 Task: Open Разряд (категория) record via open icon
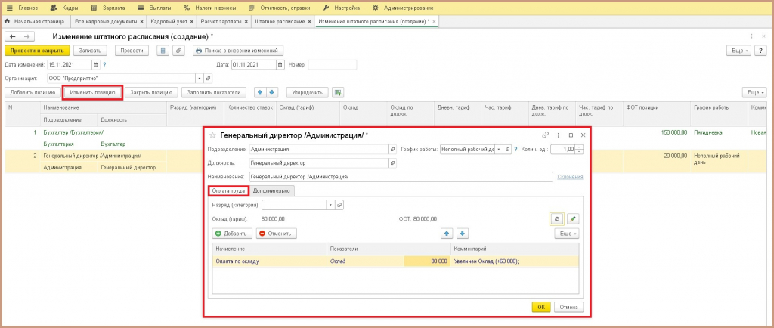(x=339, y=205)
